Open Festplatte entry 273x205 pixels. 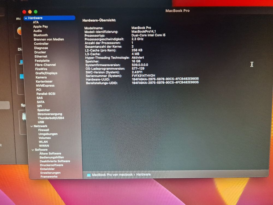(42, 61)
